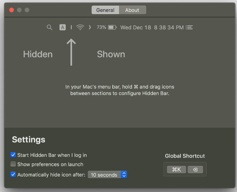Image resolution: width=237 pixels, height=192 pixels.
Task: Enable Show preferences on launch
Action: [13, 164]
